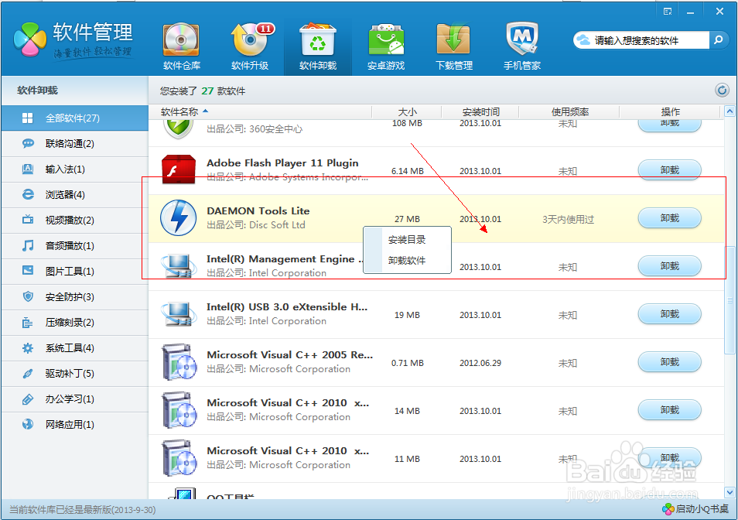Choose 安装目录 from the context menu
The height and width of the screenshot is (520, 738).
click(407, 240)
